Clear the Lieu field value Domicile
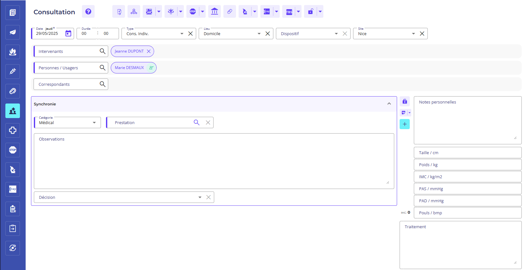The width and height of the screenshot is (523, 270). [x=268, y=34]
